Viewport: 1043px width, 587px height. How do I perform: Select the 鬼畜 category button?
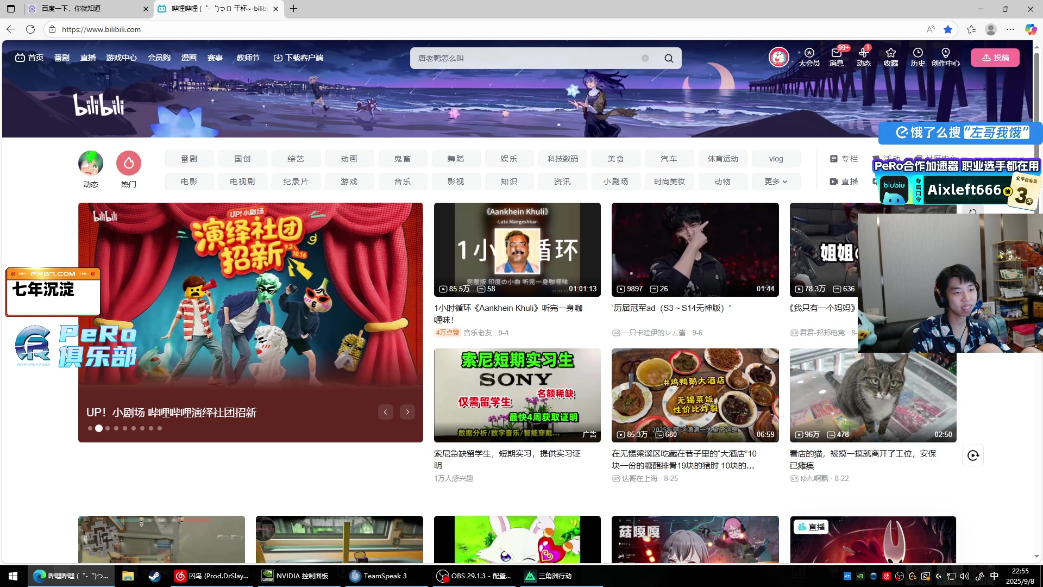[403, 159]
